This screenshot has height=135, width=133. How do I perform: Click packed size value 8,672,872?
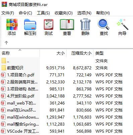(82, 68)
